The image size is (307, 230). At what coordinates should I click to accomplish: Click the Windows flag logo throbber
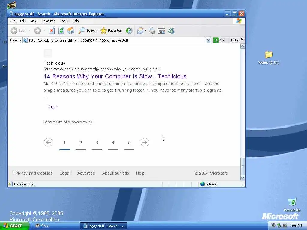pyautogui.click(x=239, y=21)
